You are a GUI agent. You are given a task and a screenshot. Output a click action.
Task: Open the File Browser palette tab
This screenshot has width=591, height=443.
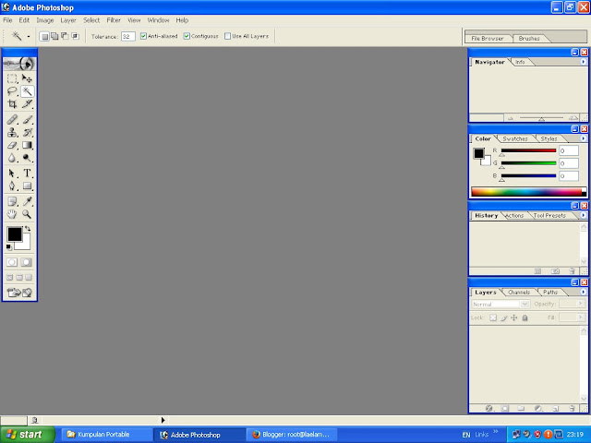[x=487, y=39]
